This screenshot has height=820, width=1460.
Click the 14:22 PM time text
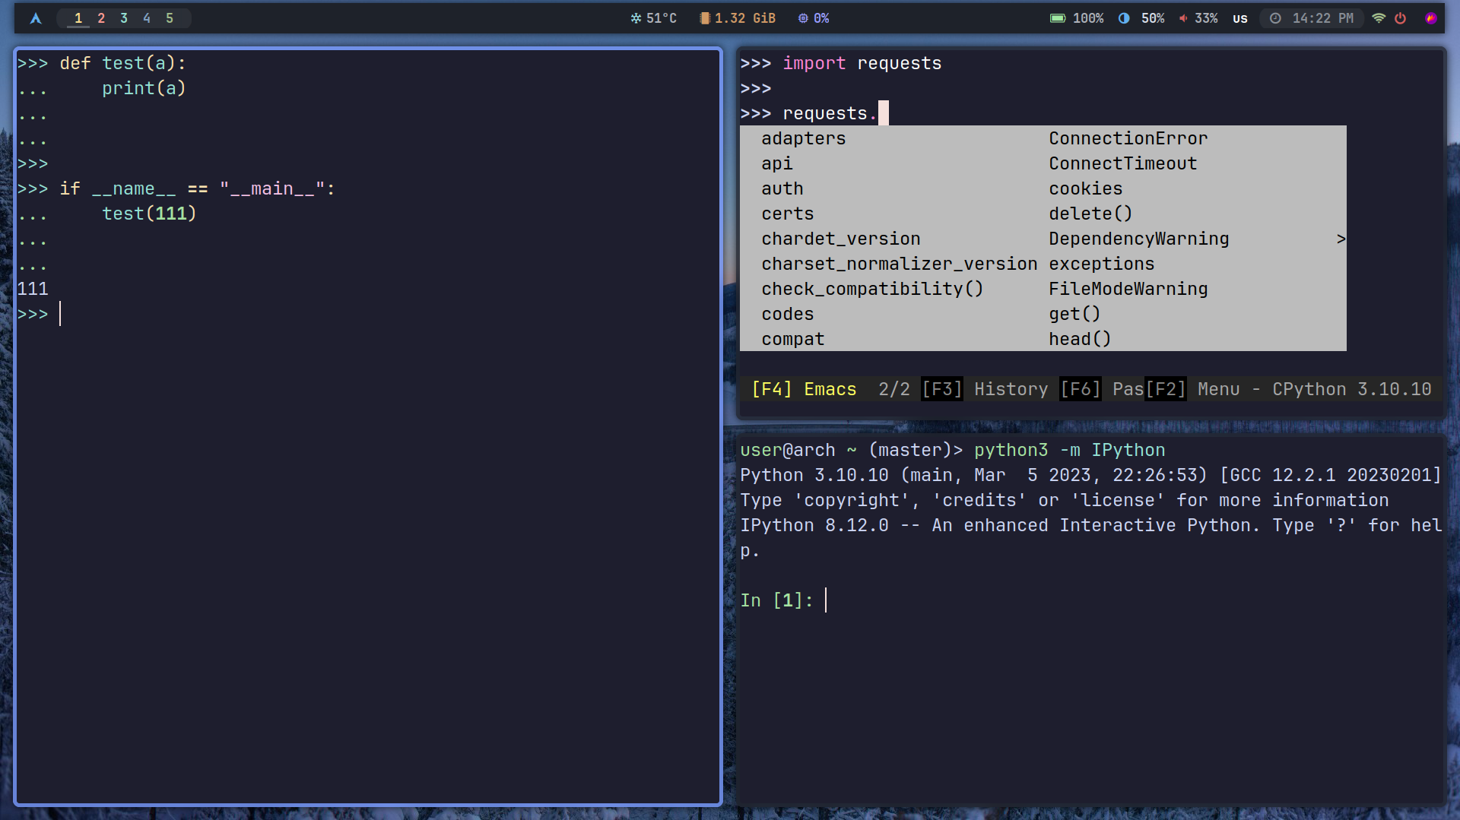tap(1323, 18)
